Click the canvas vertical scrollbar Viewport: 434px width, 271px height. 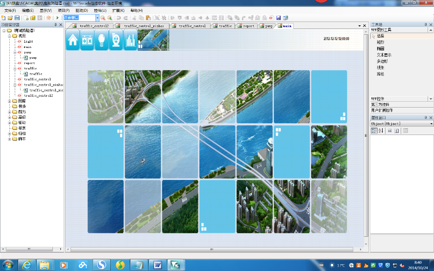[x=366, y=135]
